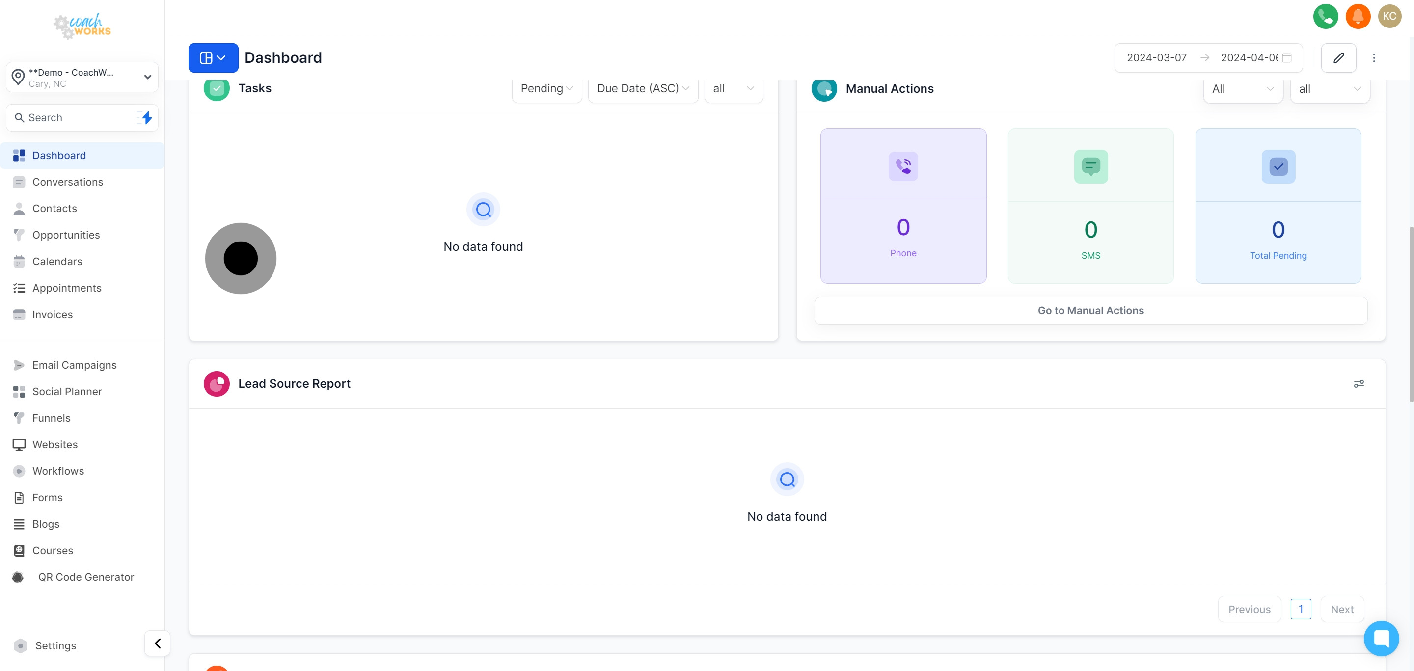
Task: Open the orange notifications bell
Action: pos(1358,16)
